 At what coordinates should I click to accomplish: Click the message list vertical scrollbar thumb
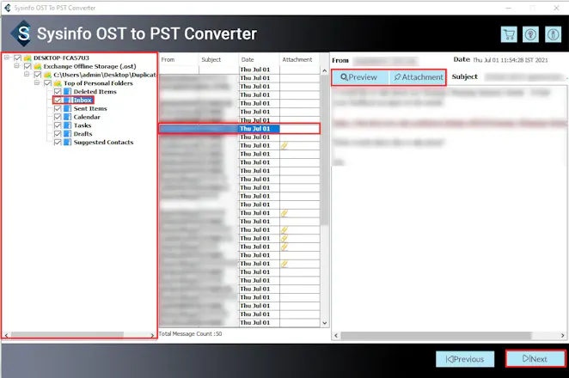[324, 149]
